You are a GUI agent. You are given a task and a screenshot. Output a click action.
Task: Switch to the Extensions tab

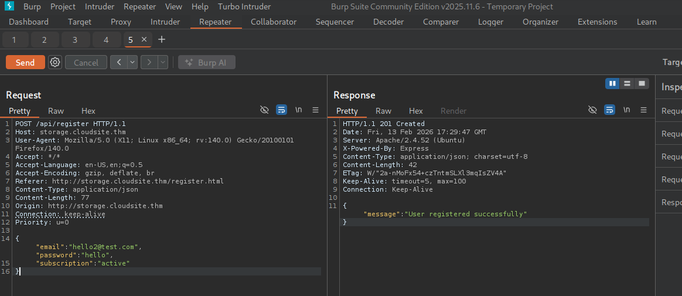597,22
